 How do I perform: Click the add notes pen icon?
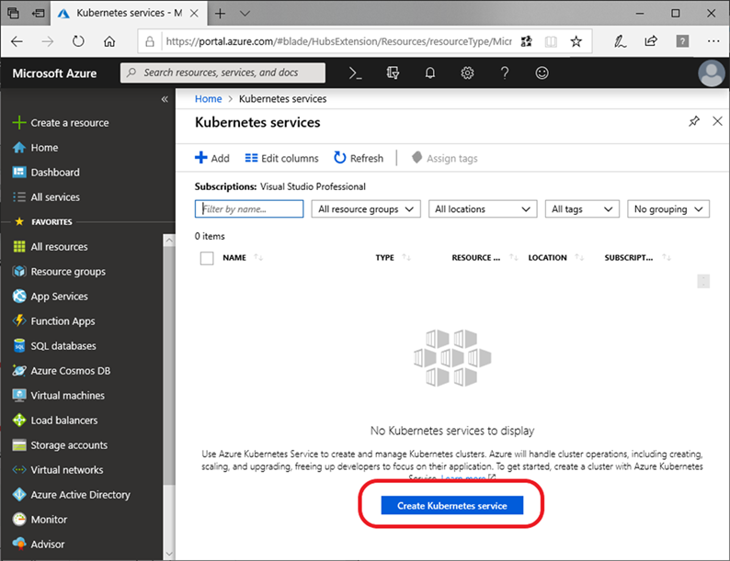pos(620,42)
